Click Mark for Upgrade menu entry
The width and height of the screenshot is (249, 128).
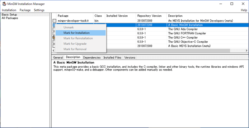(81, 44)
